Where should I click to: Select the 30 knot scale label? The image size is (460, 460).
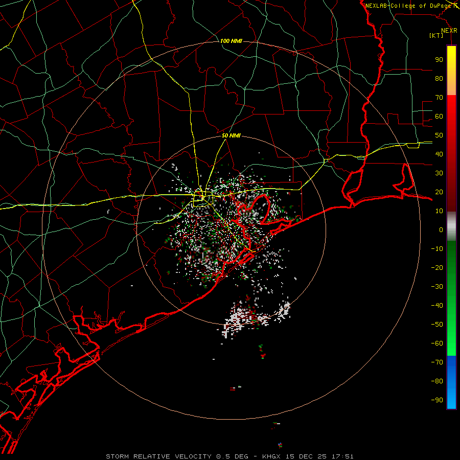tap(439, 173)
